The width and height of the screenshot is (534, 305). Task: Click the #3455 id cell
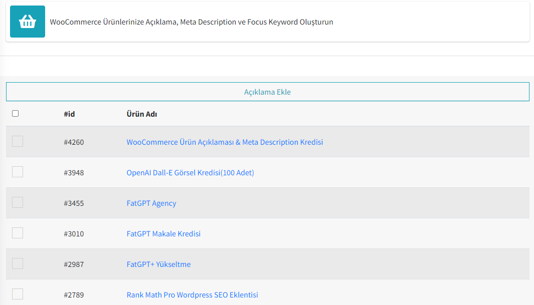click(x=74, y=203)
